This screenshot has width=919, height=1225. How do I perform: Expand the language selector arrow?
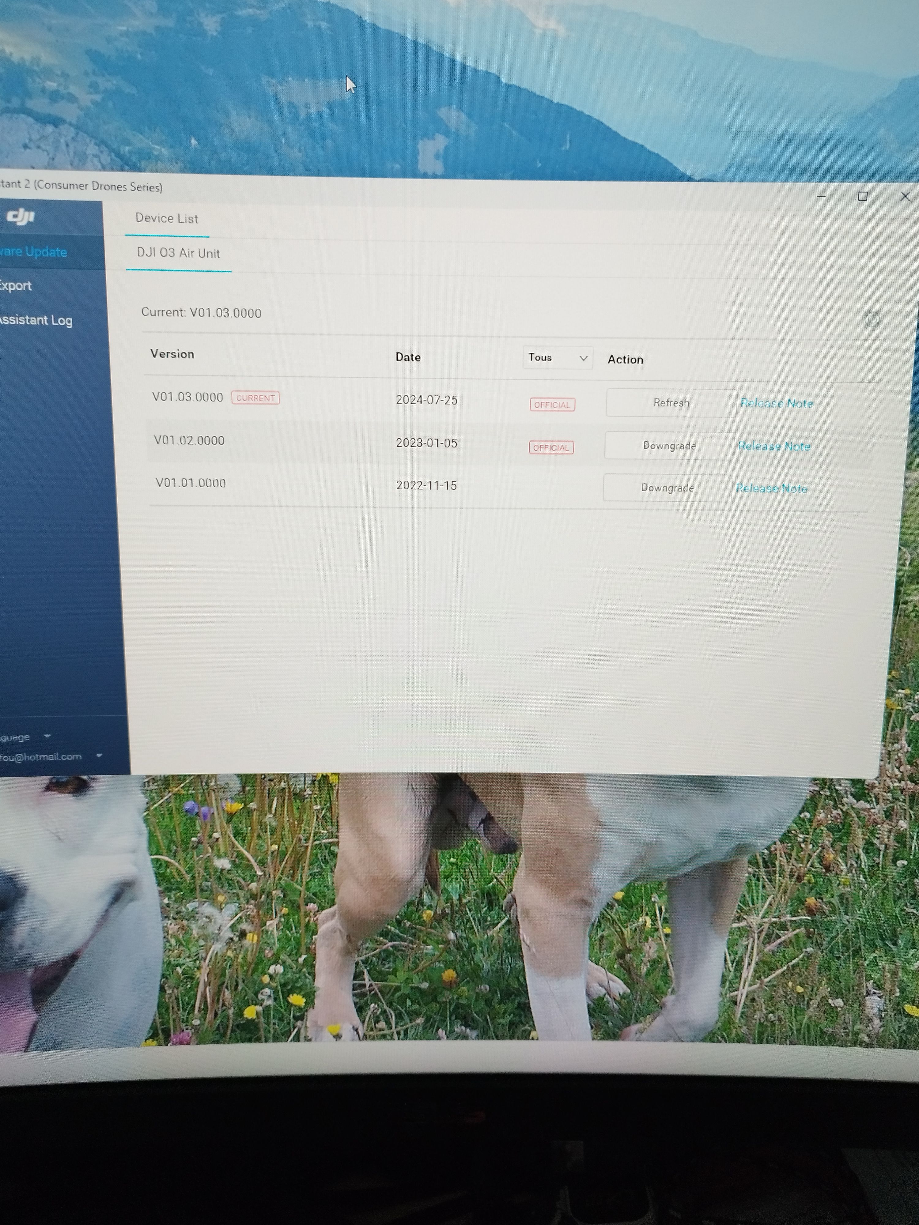pos(47,736)
